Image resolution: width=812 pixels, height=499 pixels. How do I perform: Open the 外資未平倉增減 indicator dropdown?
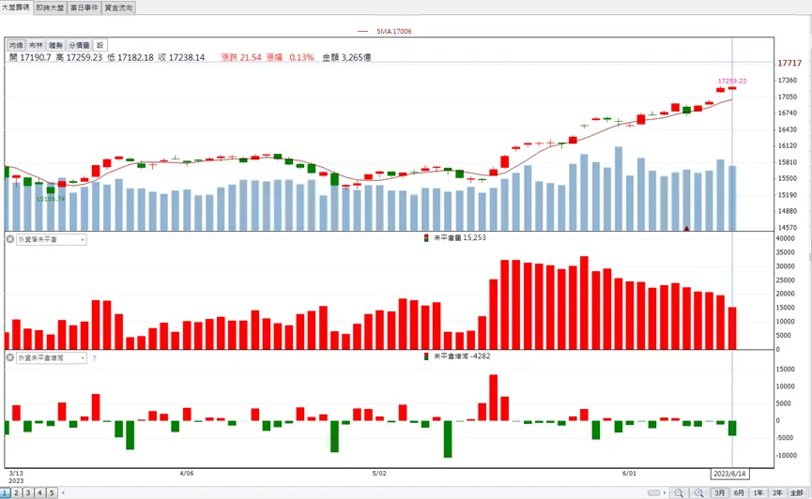tap(52, 358)
